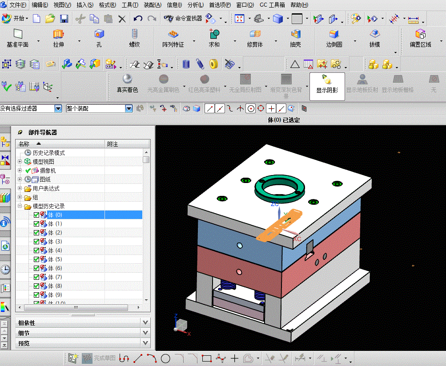Expand the 模型视图 tree node
446x366 pixels.
(x=20, y=162)
